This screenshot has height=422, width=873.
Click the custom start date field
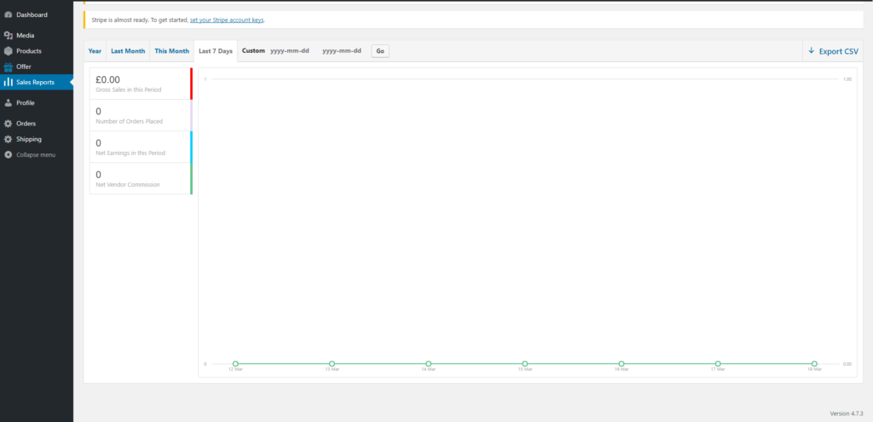tap(289, 51)
